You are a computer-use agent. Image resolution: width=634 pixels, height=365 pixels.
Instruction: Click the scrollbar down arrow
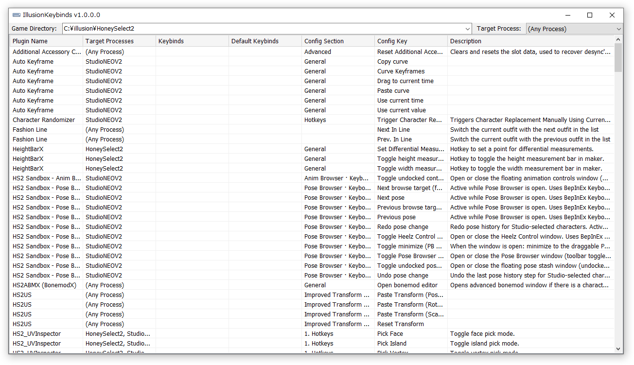click(618, 349)
